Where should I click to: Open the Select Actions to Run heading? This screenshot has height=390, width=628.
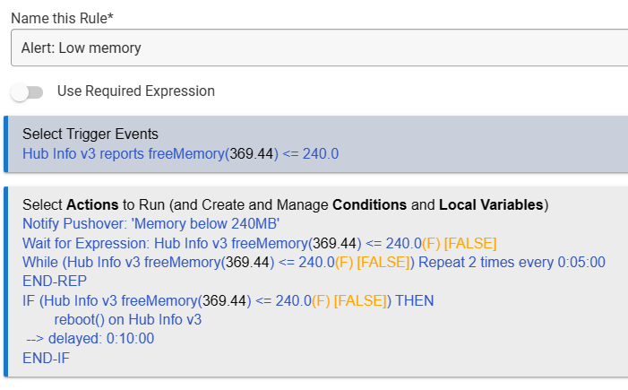click(x=285, y=204)
